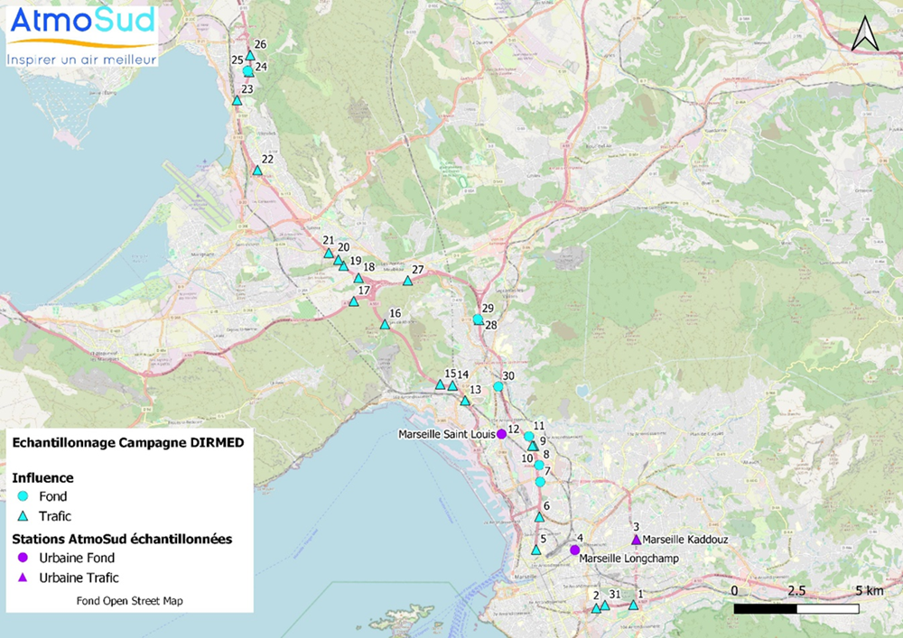
Task: Click the triangle marker labeled 15
Action: coord(440,384)
